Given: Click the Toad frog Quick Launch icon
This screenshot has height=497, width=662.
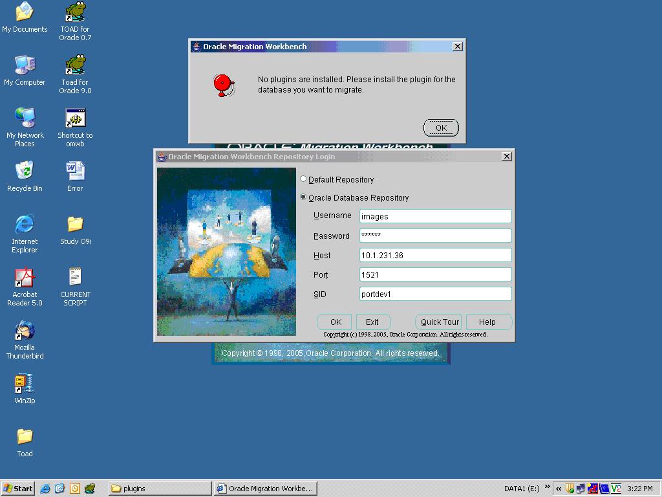Looking at the screenshot, I should [89, 489].
